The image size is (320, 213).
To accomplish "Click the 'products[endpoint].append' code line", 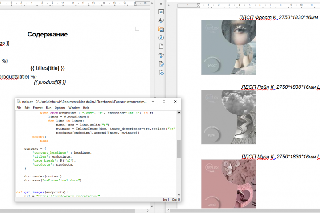I will [97, 133].
